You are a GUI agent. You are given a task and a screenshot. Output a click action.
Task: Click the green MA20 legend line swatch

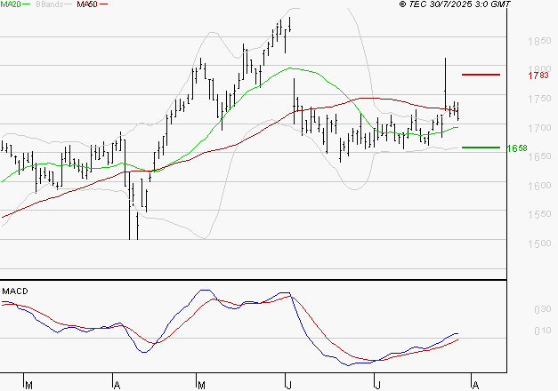[27, 4]
